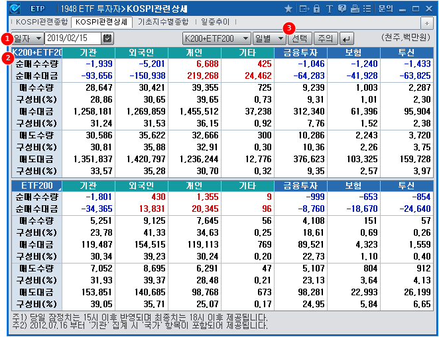The height and width of the screenshot is (337, 439).
Task: Click the lock screen padlock icon
Action: 316,9
